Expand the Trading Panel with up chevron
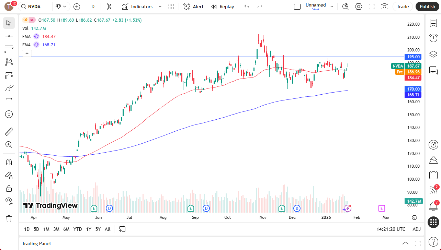The width and height of the screenshot is (441, 250). [x=406, y=243]
